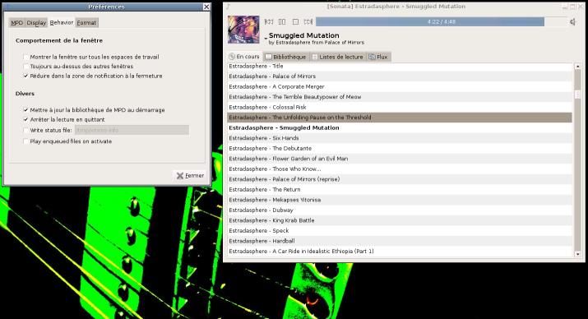Enable Montrer la fenêtre sur tous les espaces
This screenshot has width=588, height=319.
coord(25,57)
